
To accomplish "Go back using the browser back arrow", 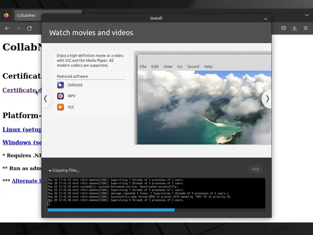I will 7,28.
